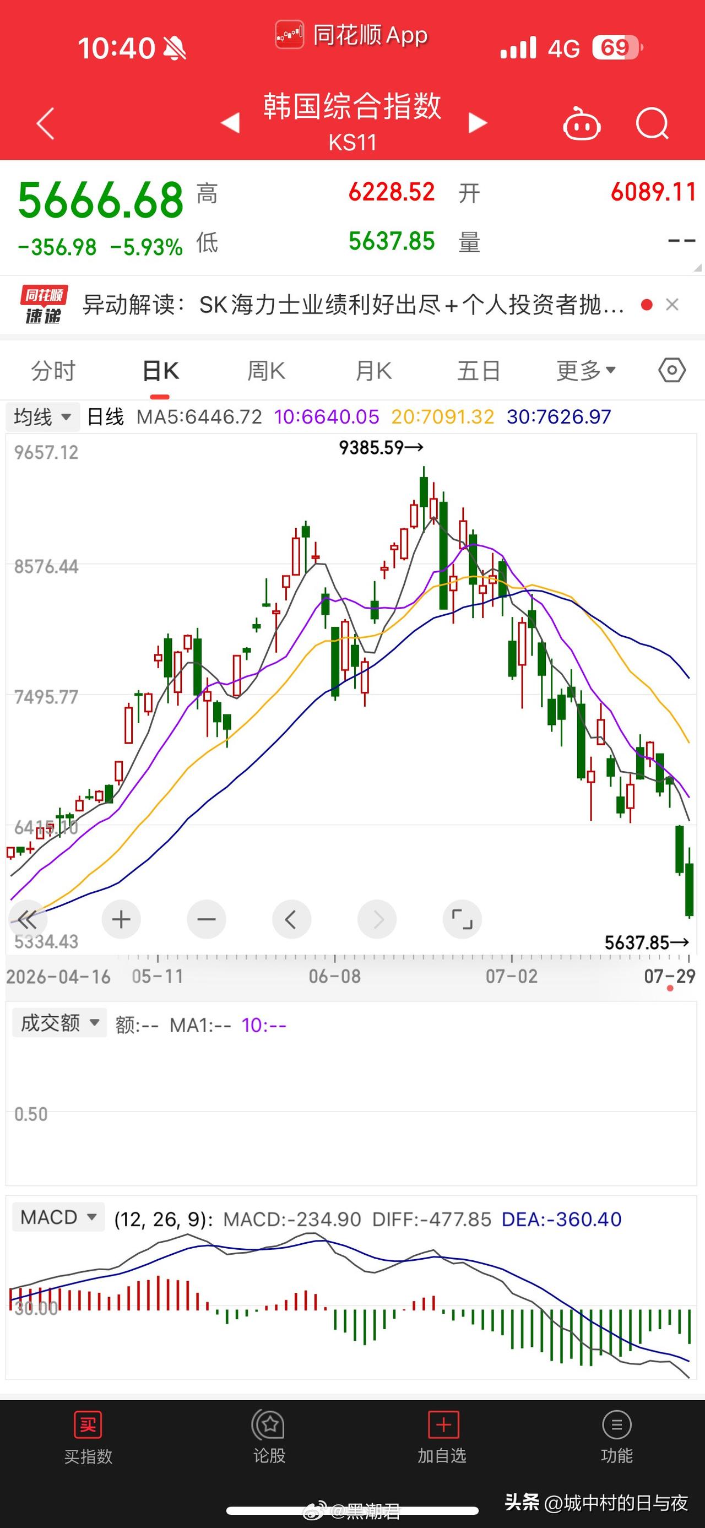Tap DEA:-360.40 value
The width and height of the screenshot is (705, 1528).
(561, 1219)
